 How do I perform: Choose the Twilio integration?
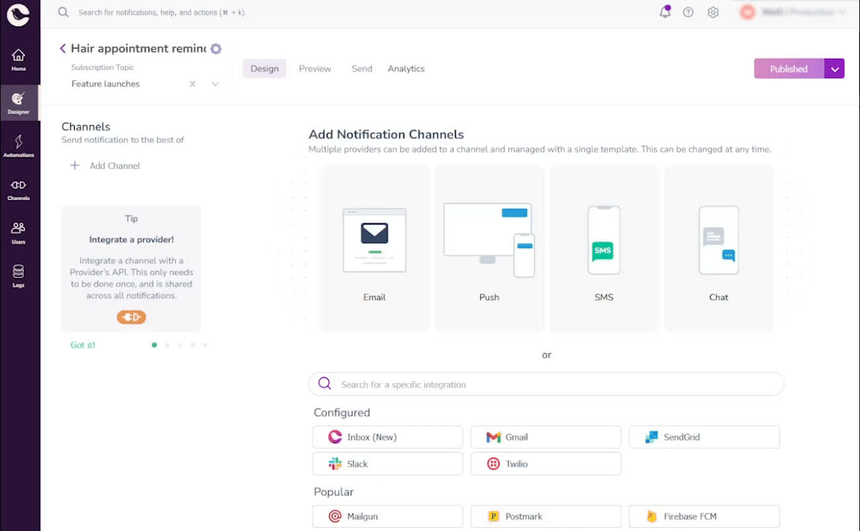(546, 464)
